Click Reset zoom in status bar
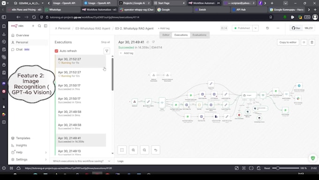This screenshot has height=180, width=319. (267, 168)
